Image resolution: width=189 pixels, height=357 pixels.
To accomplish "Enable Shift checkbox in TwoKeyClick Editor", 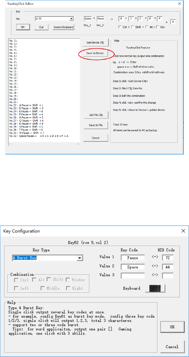I will tap(133, 27).
